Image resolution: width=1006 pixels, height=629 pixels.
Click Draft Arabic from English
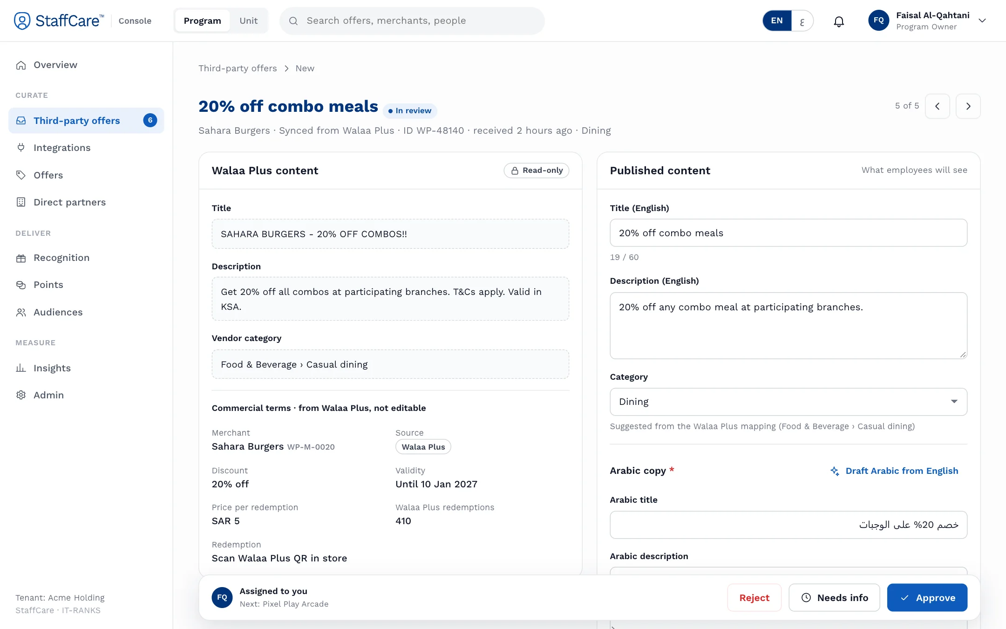click(894, 471)
